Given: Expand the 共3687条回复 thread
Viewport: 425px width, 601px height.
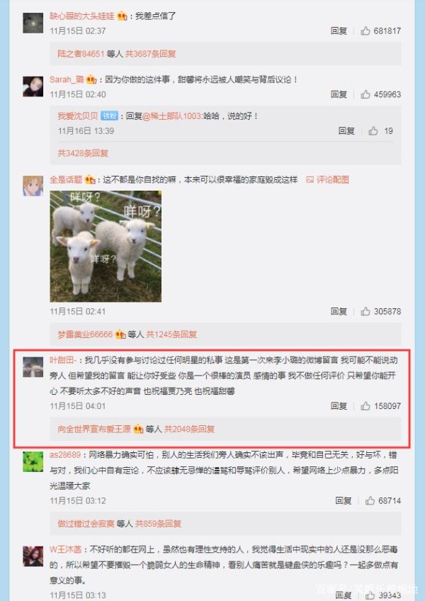Looking at the screenshot, I should [151, 54].
